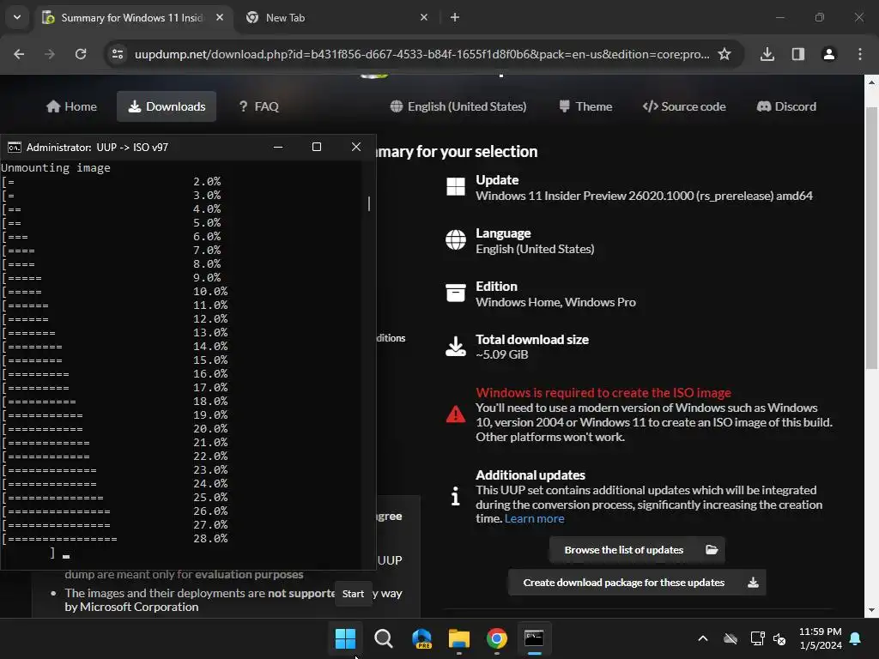
Task: Click the Windows Update logo icon
Action: point(456,186)
